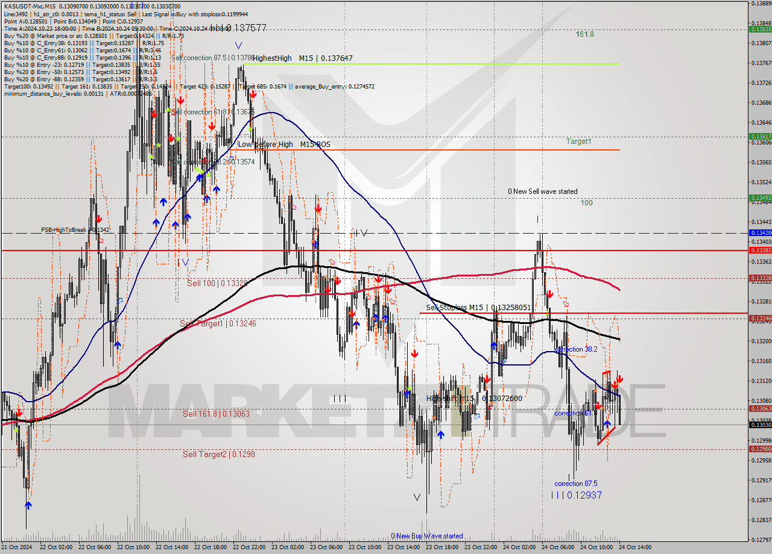
Task: Click the 'Sell correction 61.8 | 0.13678' label
Action: 213,112
